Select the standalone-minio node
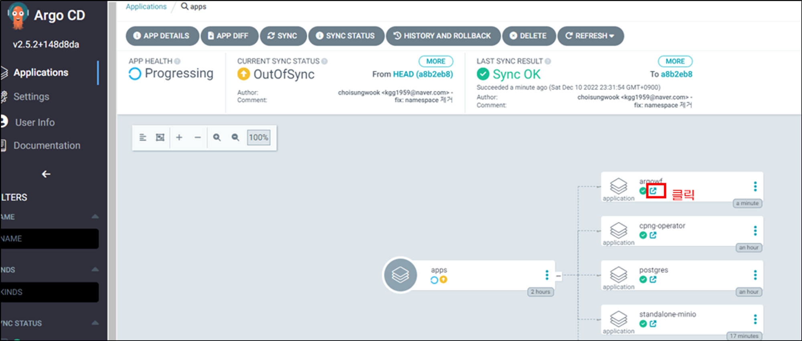Screen dimensions: 802x341 (x=682, y=320)
